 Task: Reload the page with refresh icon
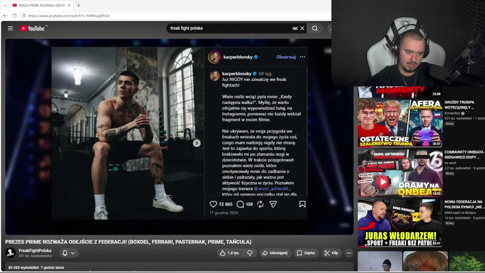[x=14, y=16]
